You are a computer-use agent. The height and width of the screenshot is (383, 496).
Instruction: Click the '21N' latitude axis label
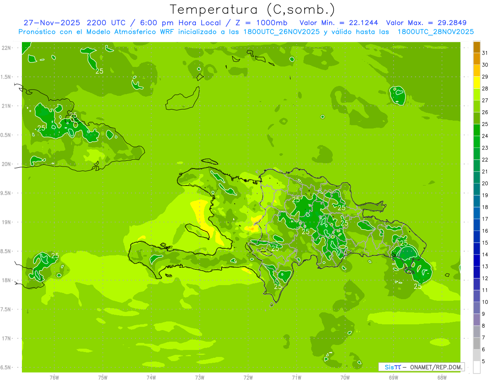coord(7,106)
